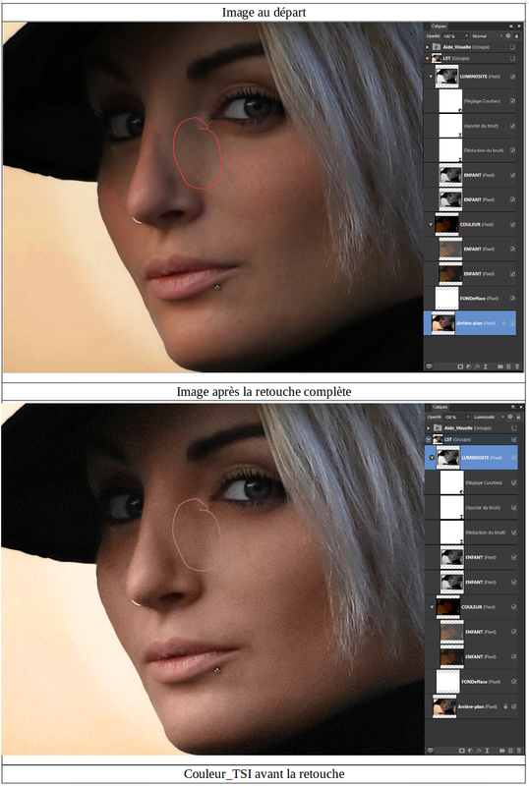This screenshot has height=786, width=529.
Task: Select ENFANT layer directly above FONDefface in retouche complète panel
Action: point(471,656)
